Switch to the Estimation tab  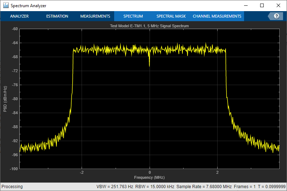(57, 16)
